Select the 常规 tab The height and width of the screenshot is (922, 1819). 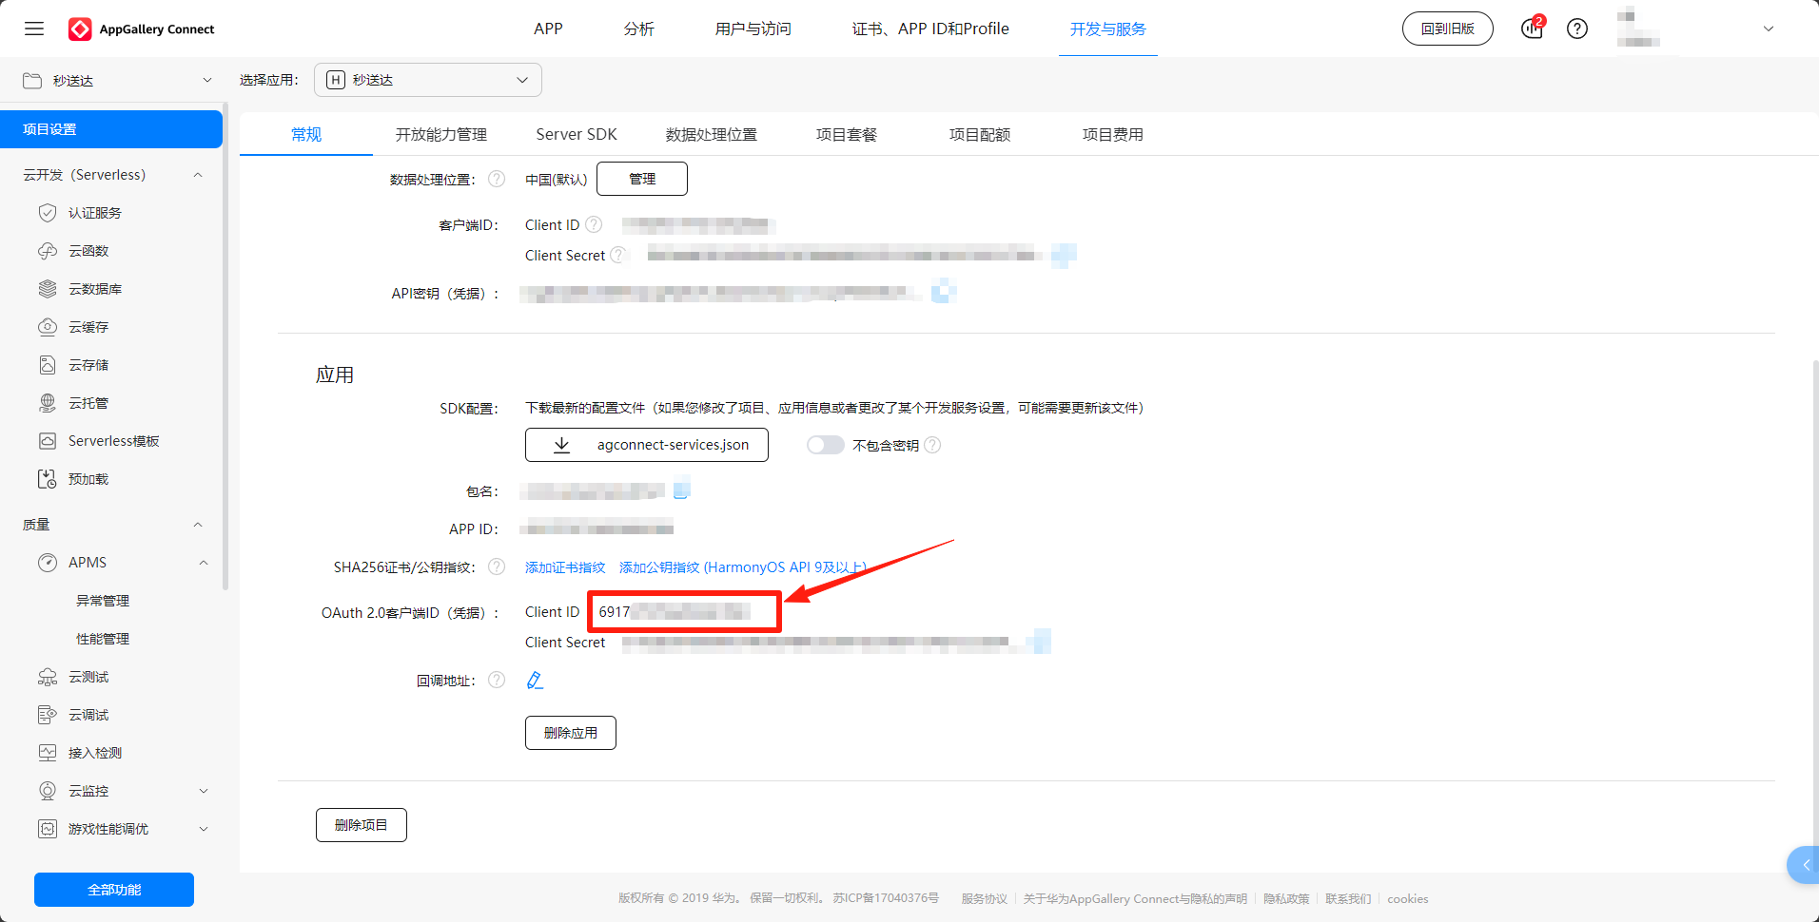tap(306, 134)
